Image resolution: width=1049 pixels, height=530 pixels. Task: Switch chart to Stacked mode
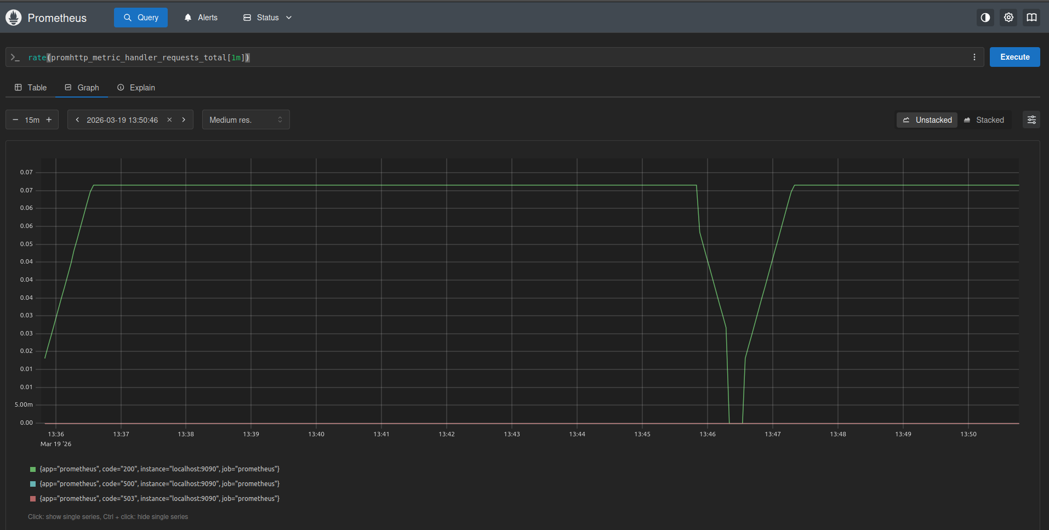point(984,120)
